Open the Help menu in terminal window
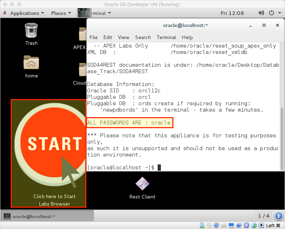Viewport: 285px width, 229px height. point(187,37)
